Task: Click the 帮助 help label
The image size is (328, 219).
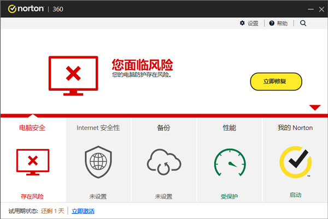Action: pos(282,23)
